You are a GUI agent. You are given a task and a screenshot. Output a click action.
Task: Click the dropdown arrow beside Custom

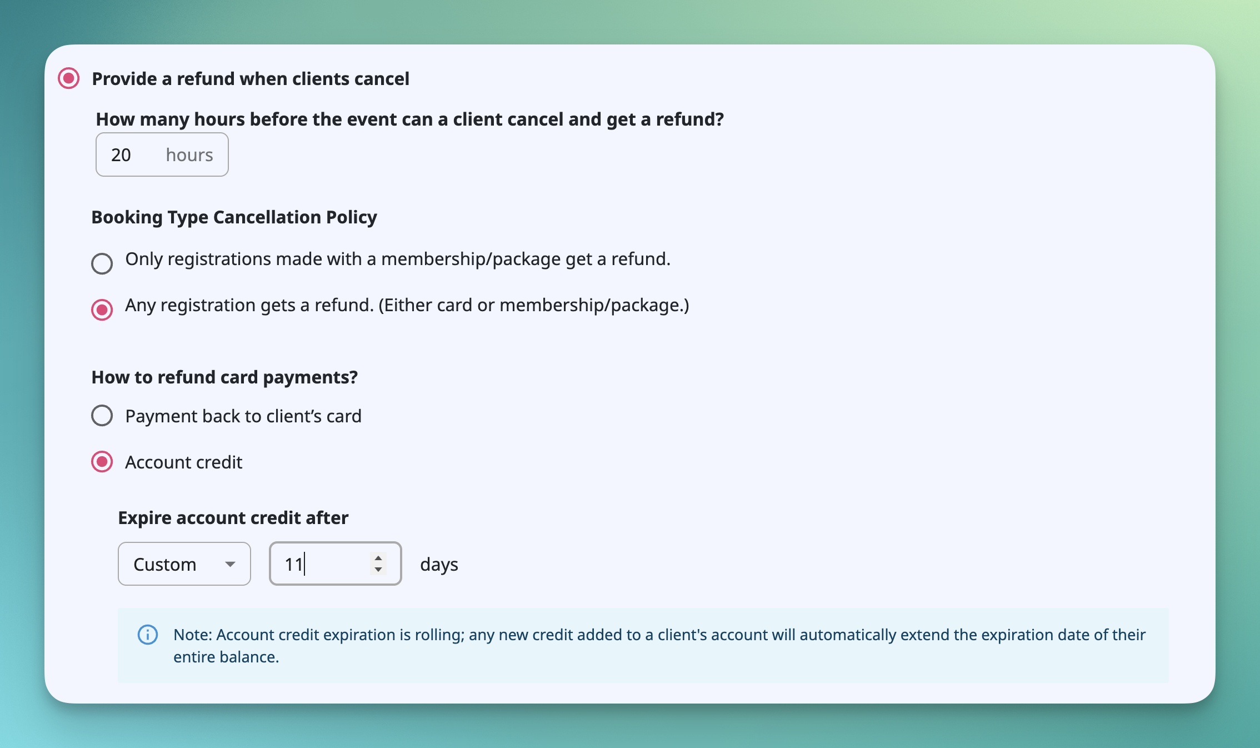(229, 564)
